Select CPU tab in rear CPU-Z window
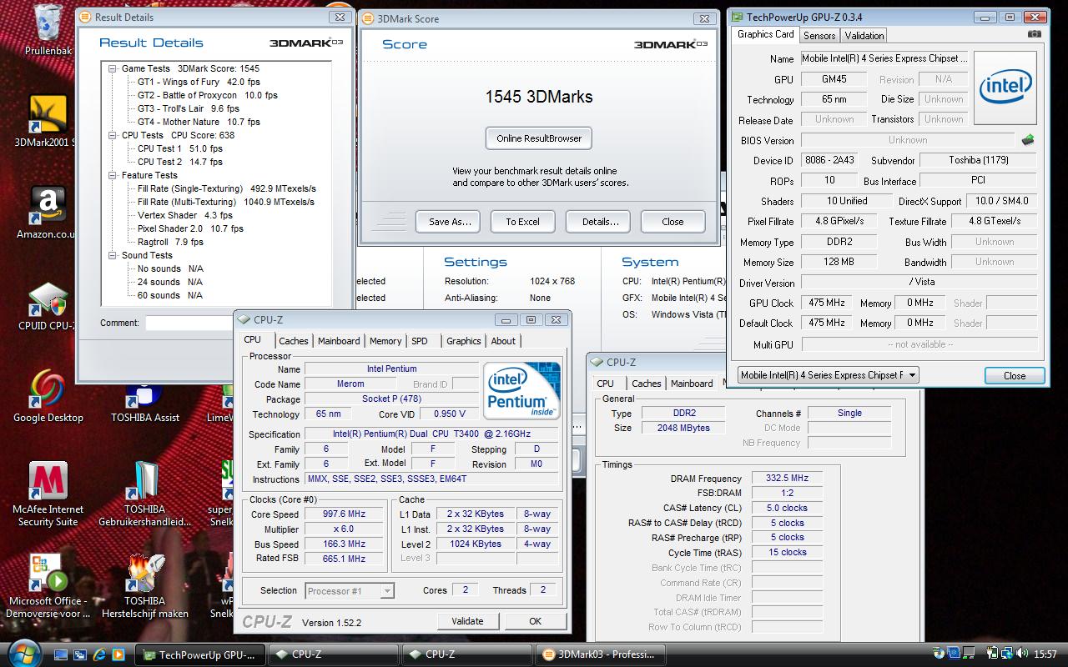 [x=606, y=384]
